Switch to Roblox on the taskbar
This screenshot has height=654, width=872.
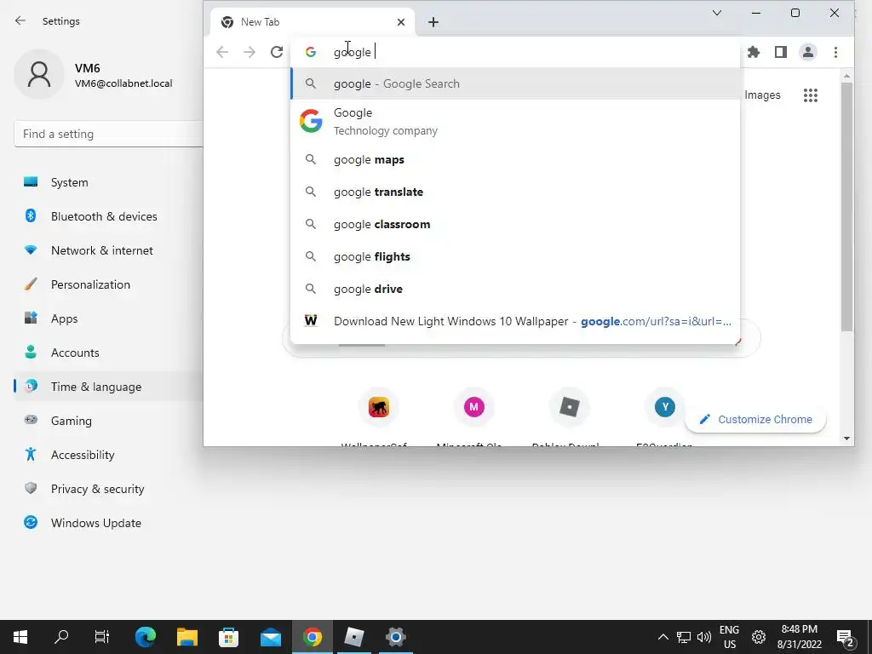pyautogui.click(x=354, y=637)
